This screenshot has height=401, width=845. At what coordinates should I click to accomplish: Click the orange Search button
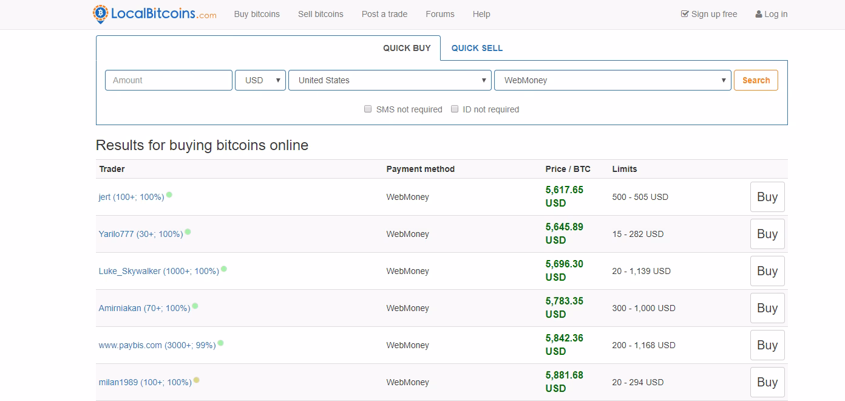click(756, 80)
